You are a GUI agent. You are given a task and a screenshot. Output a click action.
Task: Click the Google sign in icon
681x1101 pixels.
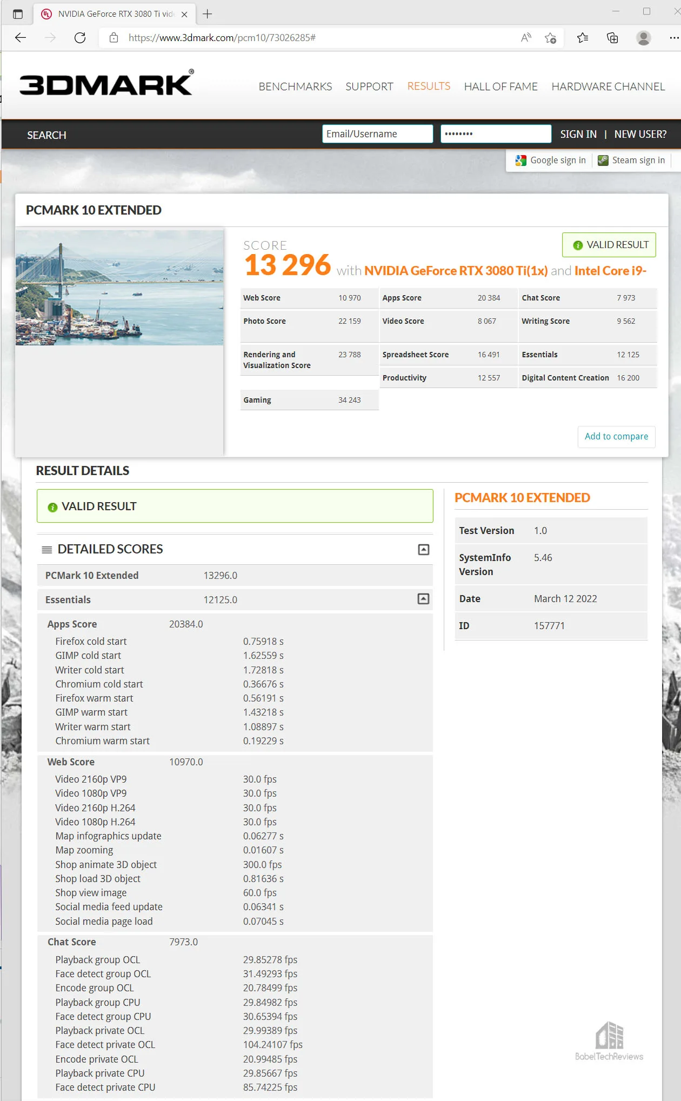tap(521, 161)
